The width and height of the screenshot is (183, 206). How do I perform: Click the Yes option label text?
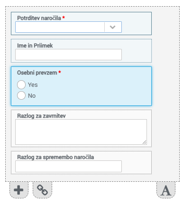33,85
